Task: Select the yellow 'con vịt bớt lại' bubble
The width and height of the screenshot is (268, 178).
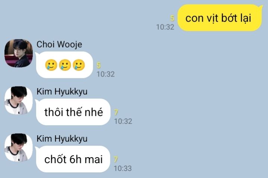Action: pos(220,18)
